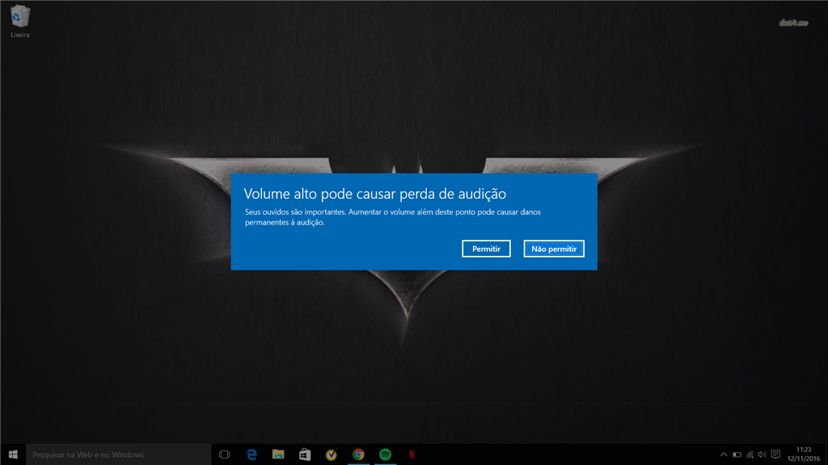
Task: Open Netflix from the taskbar
Action: [412, 455]
